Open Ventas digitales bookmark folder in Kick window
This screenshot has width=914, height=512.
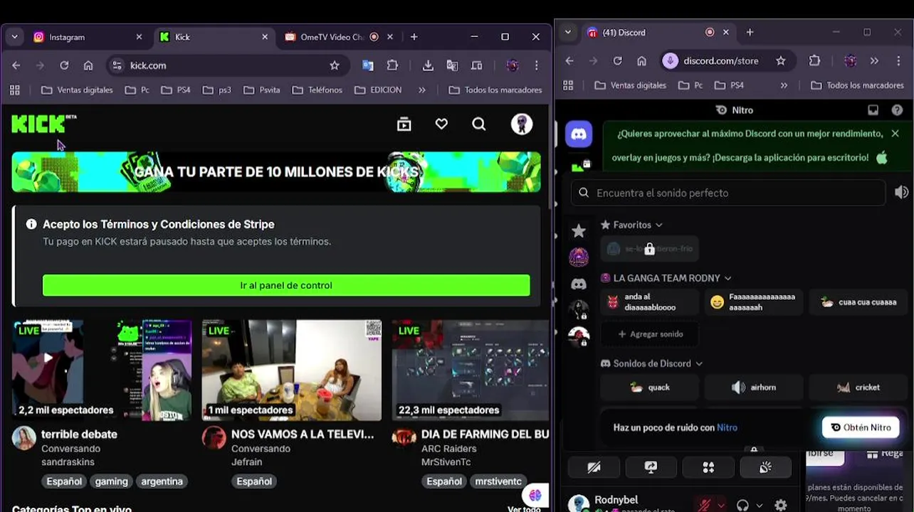click(x=78, y=90)
